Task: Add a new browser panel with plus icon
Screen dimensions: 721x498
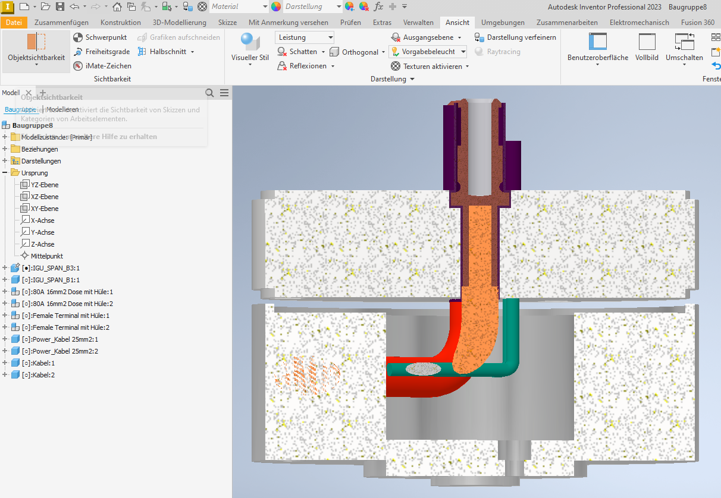Action: pyautogui.click(x=42, y=93)
